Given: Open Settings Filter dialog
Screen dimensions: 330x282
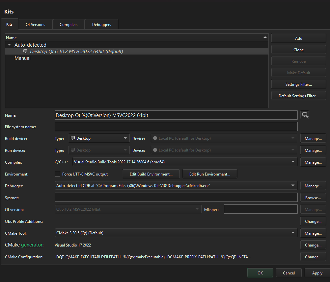Looking at the screenshot, I should point(298,84).
